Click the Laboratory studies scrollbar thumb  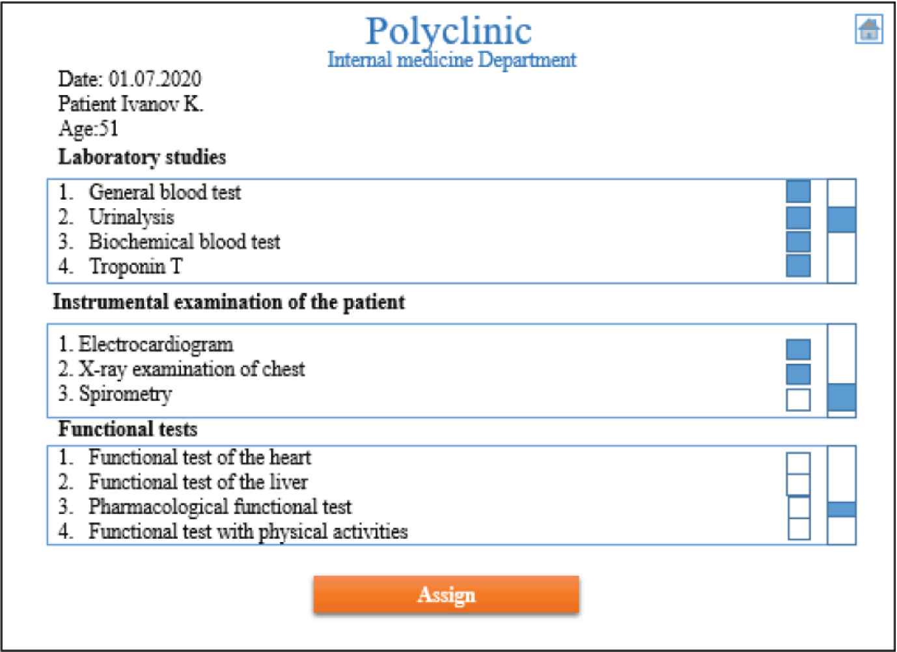pyautogui.click(x=842, y=220)
